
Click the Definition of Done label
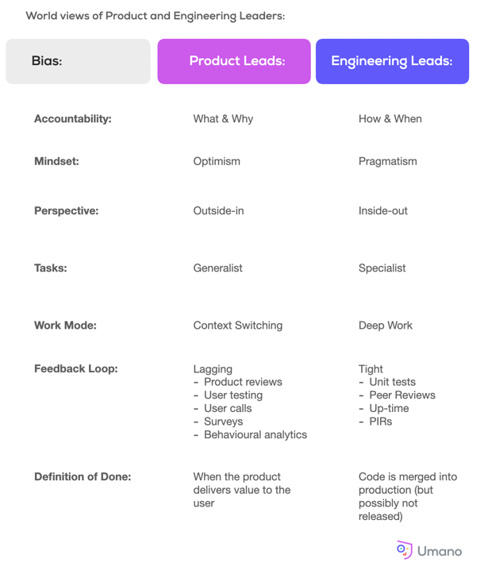point(83,476)
